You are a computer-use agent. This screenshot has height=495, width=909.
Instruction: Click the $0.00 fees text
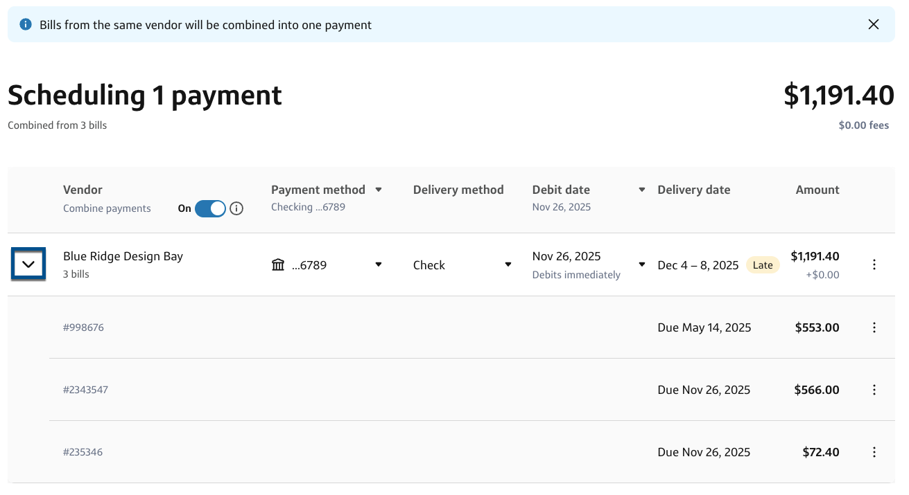pyautogui.click(x=863, y=125)
